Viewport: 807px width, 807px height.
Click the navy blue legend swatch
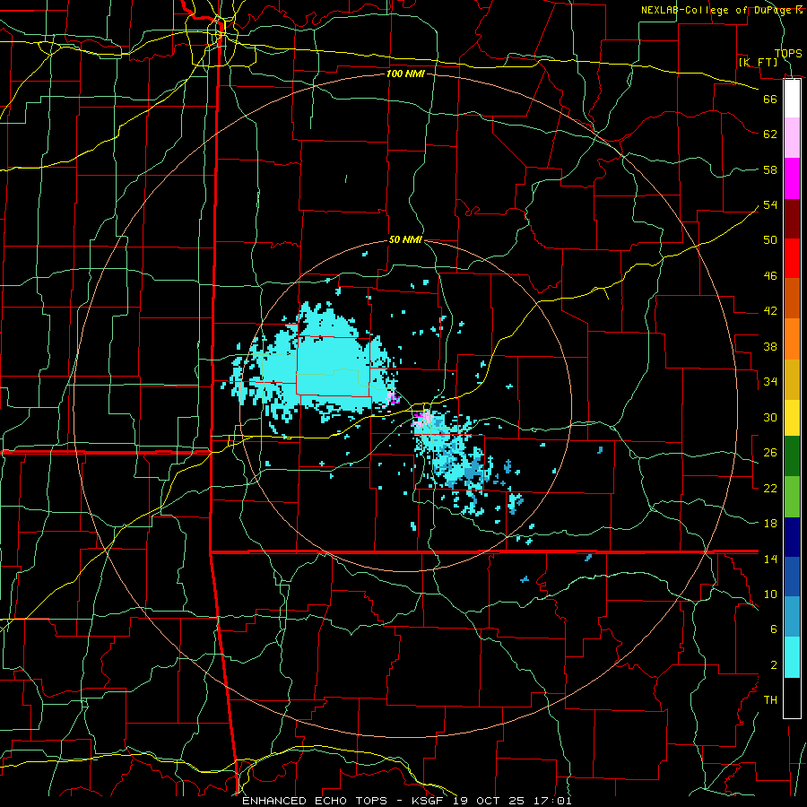pyautogui.click(x=792, y=537)
